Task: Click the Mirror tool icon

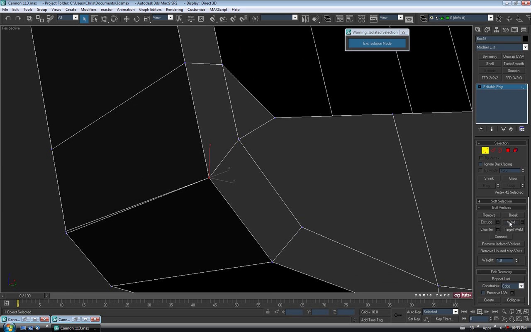Action: click(305, 19)
